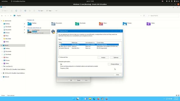Select the VBox_GAs (D:) drive row
Screen dimensions: 180x101
click(89, 46)
